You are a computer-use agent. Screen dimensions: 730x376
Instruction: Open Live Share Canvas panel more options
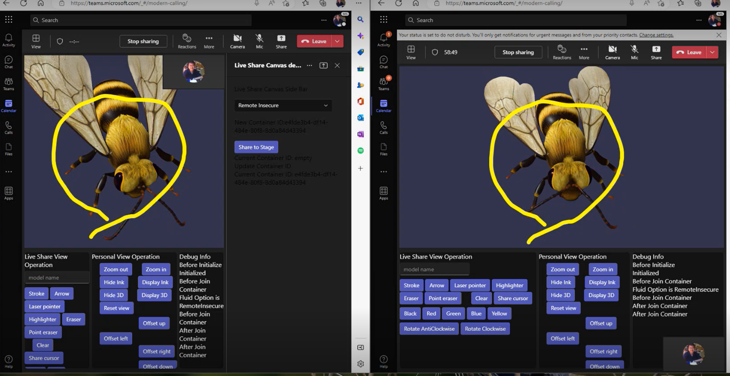(309, 66)
